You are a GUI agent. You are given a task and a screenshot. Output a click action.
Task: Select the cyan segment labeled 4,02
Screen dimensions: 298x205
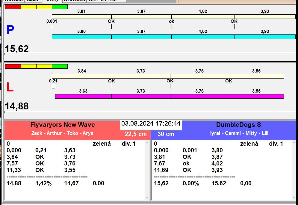point(203,37)
